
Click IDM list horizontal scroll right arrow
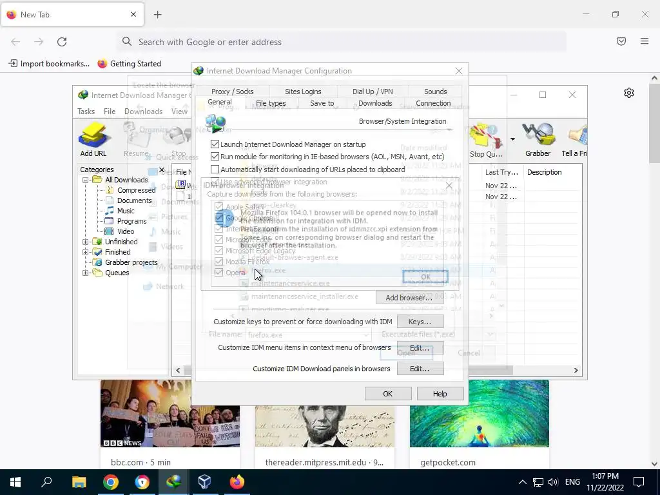point(576,371)
